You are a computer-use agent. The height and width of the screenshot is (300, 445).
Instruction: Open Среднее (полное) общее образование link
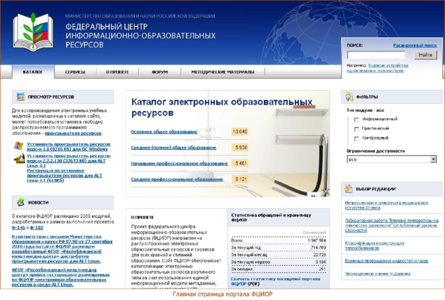click(x=173, y=148)
